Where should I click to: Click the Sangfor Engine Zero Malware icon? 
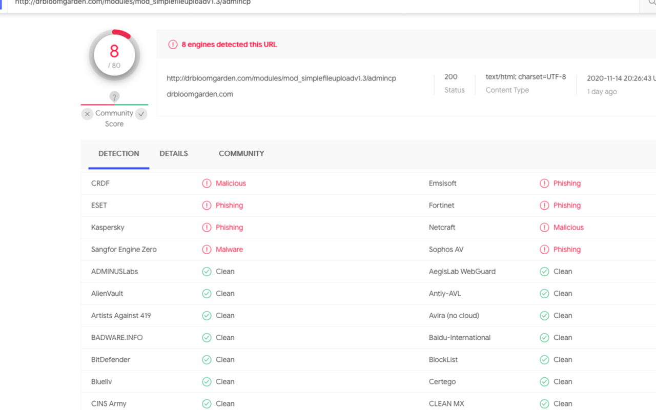[x=207, y=250]
